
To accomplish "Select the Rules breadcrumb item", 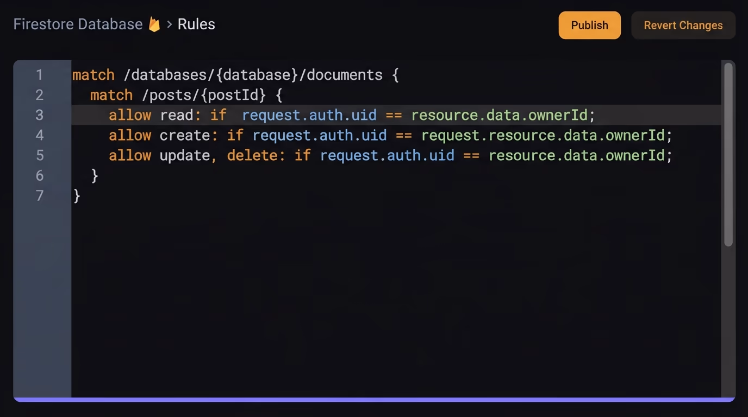I will coord(196,24).
